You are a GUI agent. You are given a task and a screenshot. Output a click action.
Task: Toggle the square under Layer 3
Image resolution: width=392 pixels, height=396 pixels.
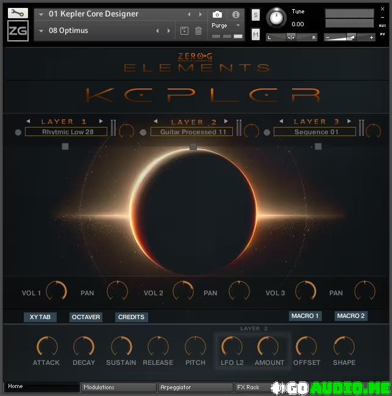(318, 146)
